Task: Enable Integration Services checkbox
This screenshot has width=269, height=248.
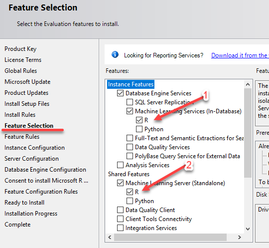Action: 120,228
